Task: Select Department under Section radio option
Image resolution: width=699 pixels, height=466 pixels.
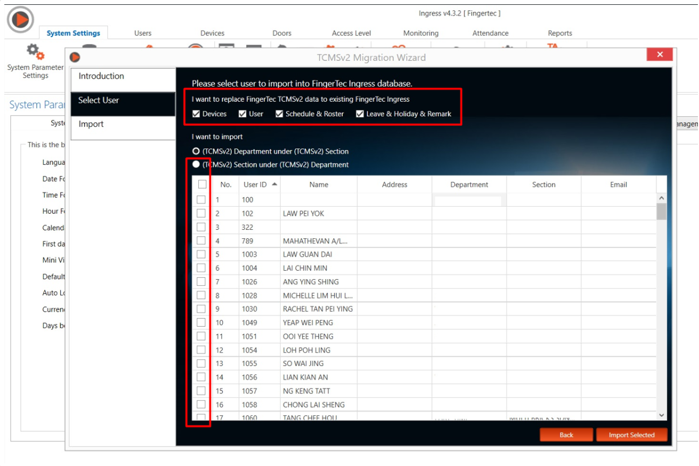Action: tap(197, 151)
